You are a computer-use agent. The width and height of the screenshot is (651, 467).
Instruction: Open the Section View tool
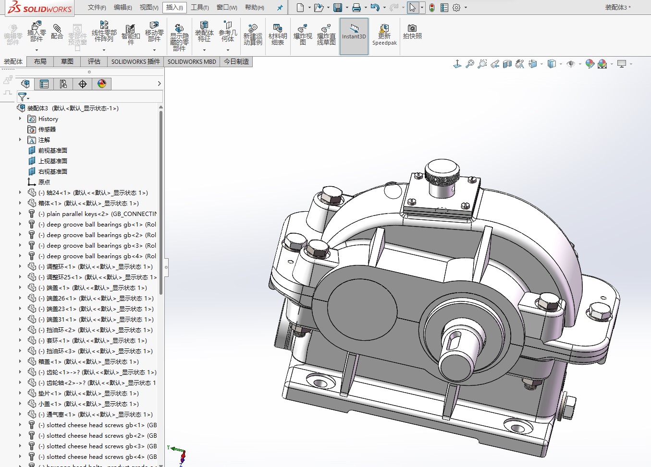coord(507,64)
